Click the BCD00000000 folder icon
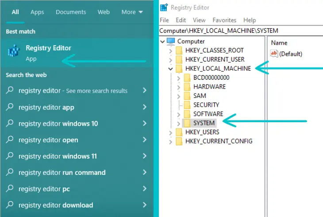This screenshot has width=323, height=217. 187,77
